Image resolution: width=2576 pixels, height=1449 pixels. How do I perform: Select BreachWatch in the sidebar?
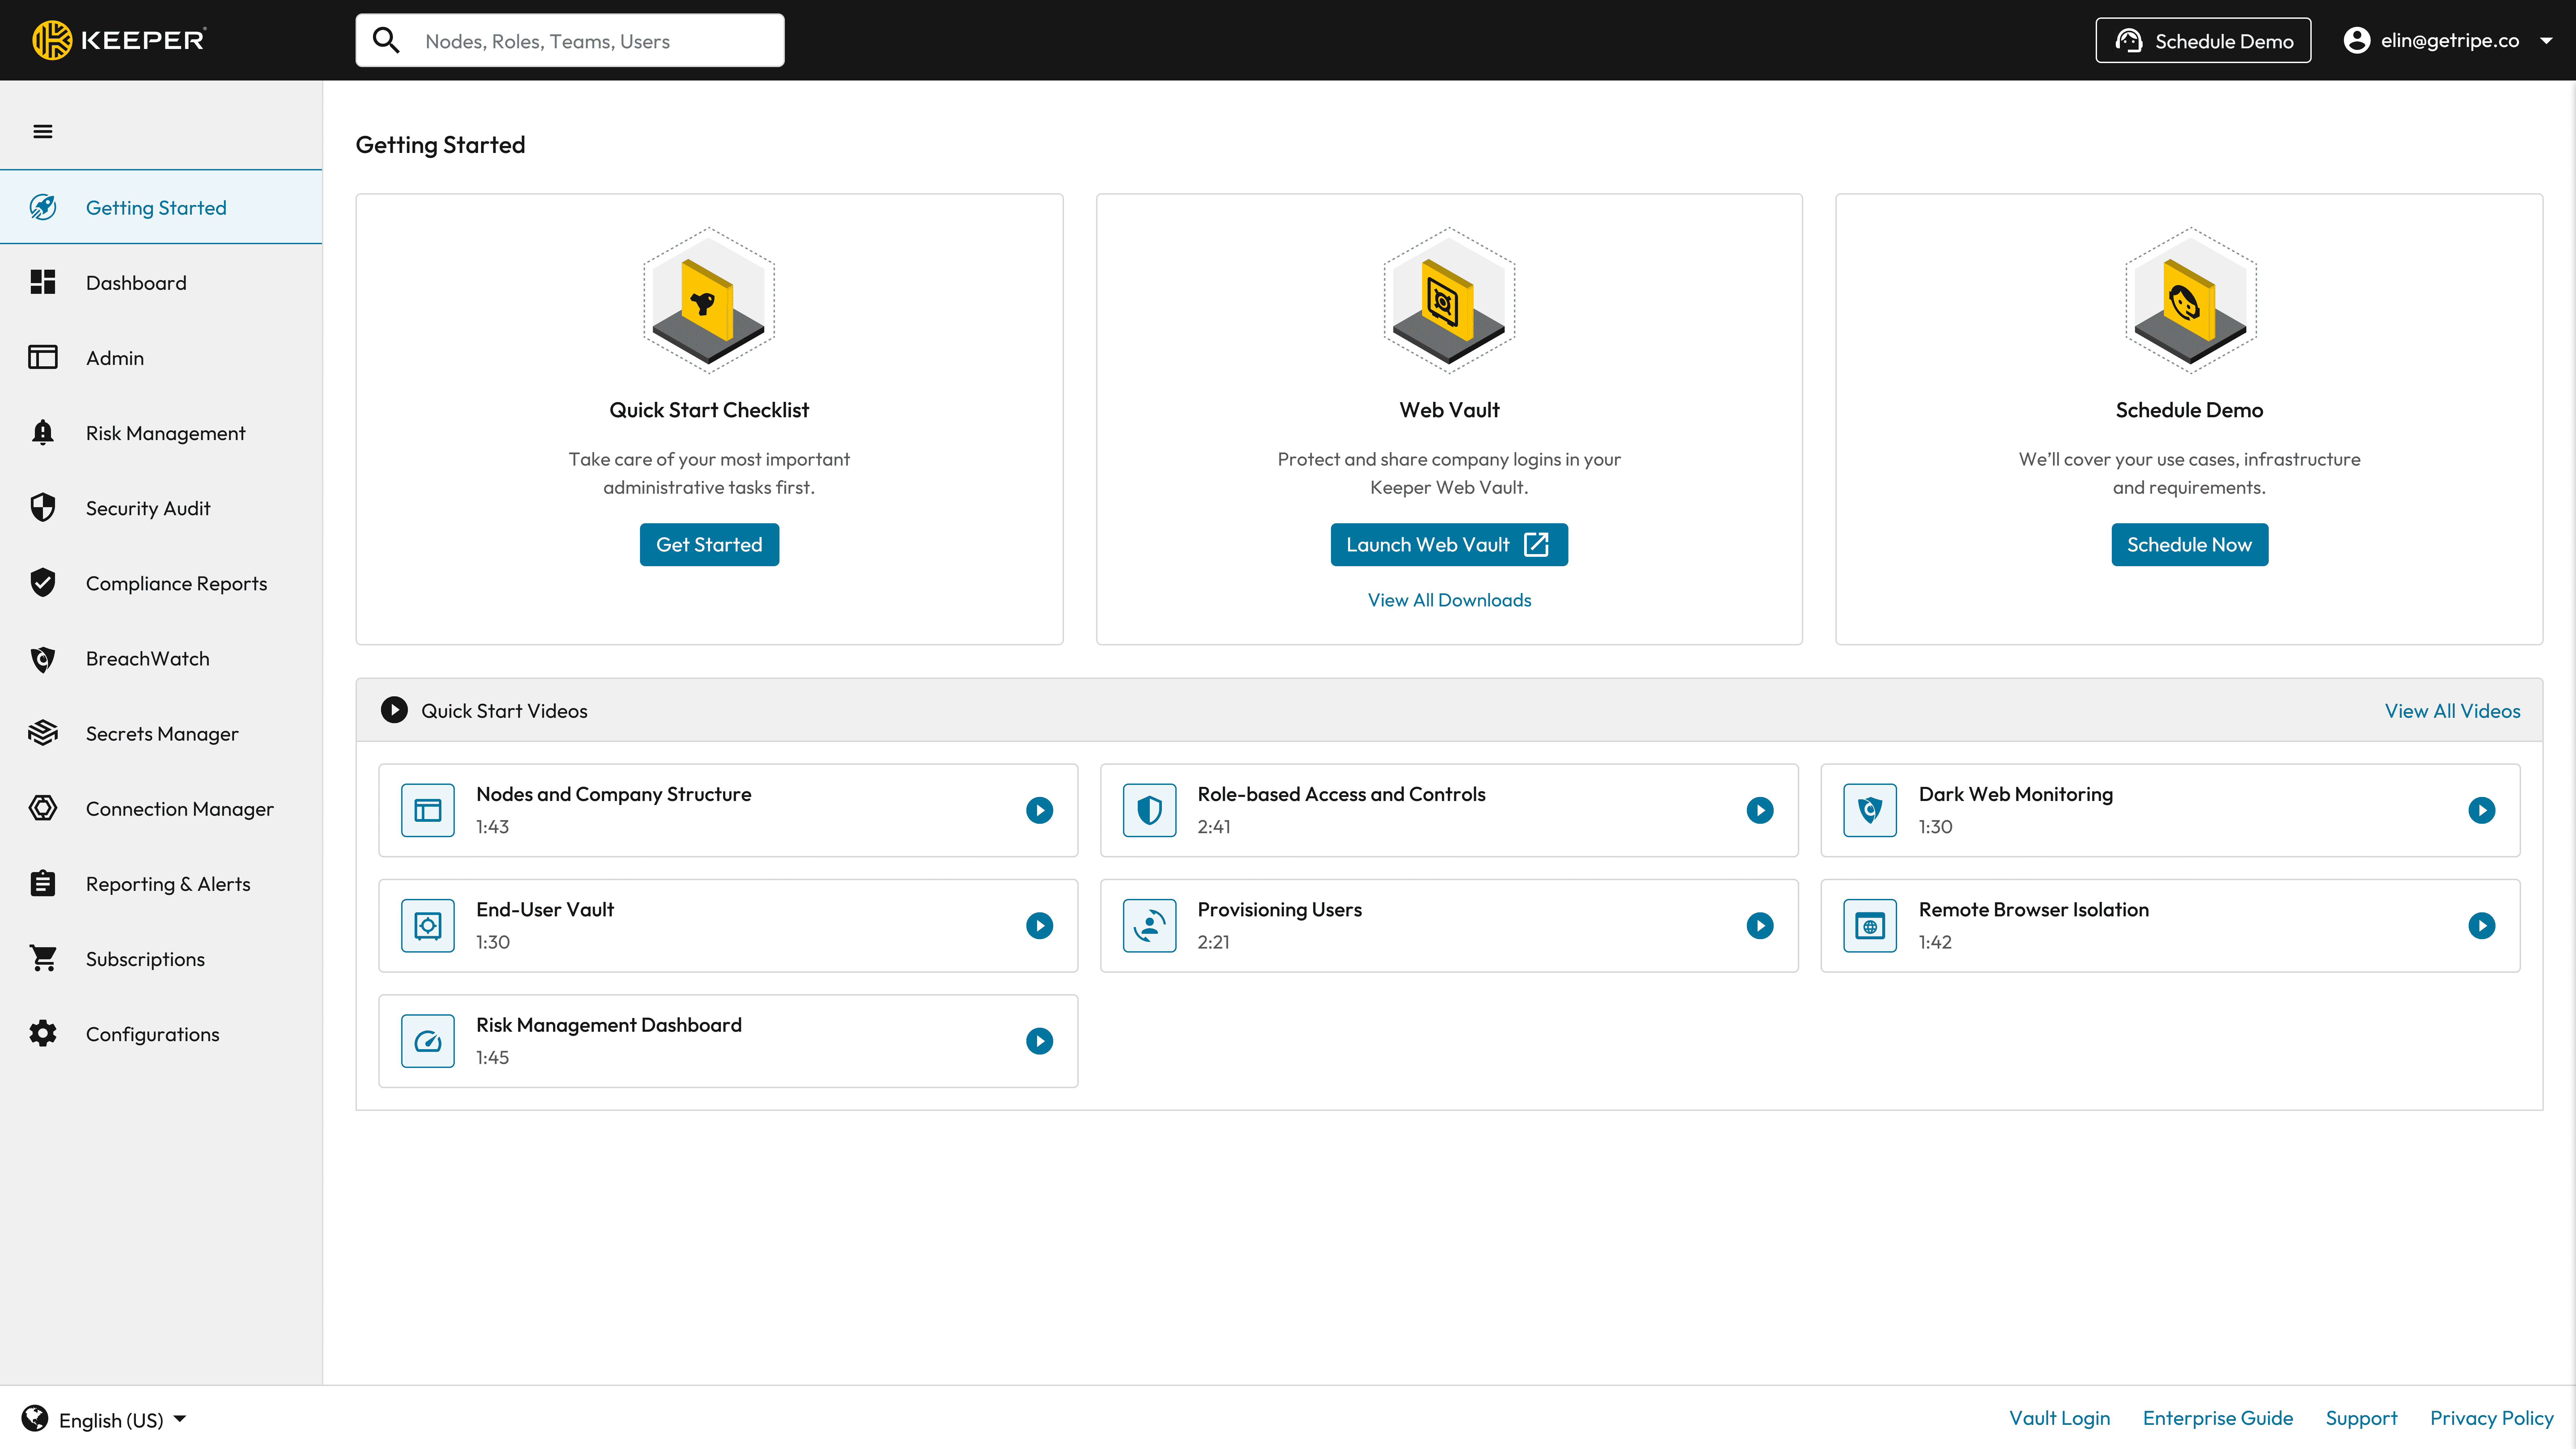(161, 658)
